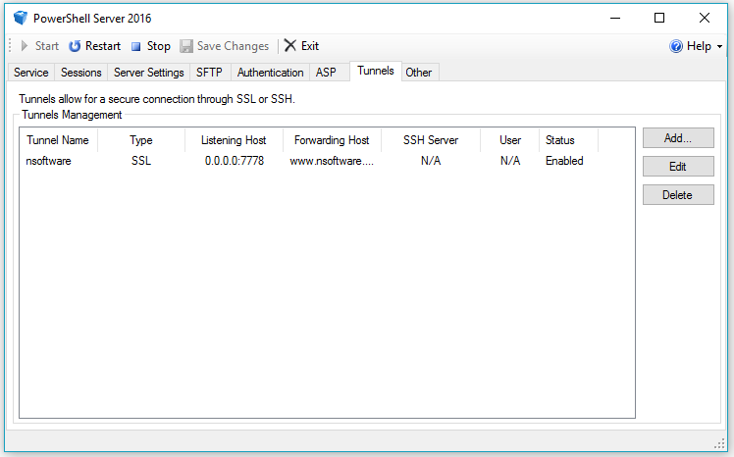The image size is (734, 457).
Task: Maximize the PowerShell Server window
Action: tap(659, 19)
